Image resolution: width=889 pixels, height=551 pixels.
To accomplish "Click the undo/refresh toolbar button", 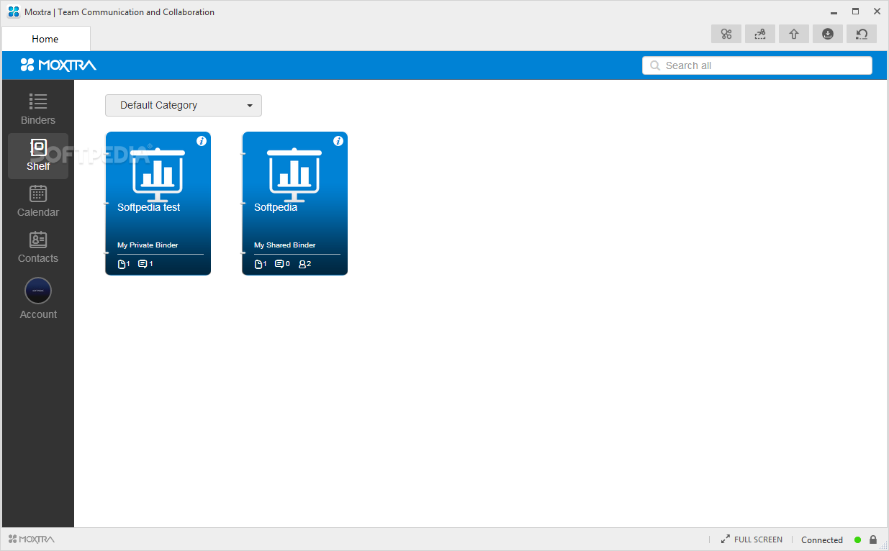I will point(862,34).
